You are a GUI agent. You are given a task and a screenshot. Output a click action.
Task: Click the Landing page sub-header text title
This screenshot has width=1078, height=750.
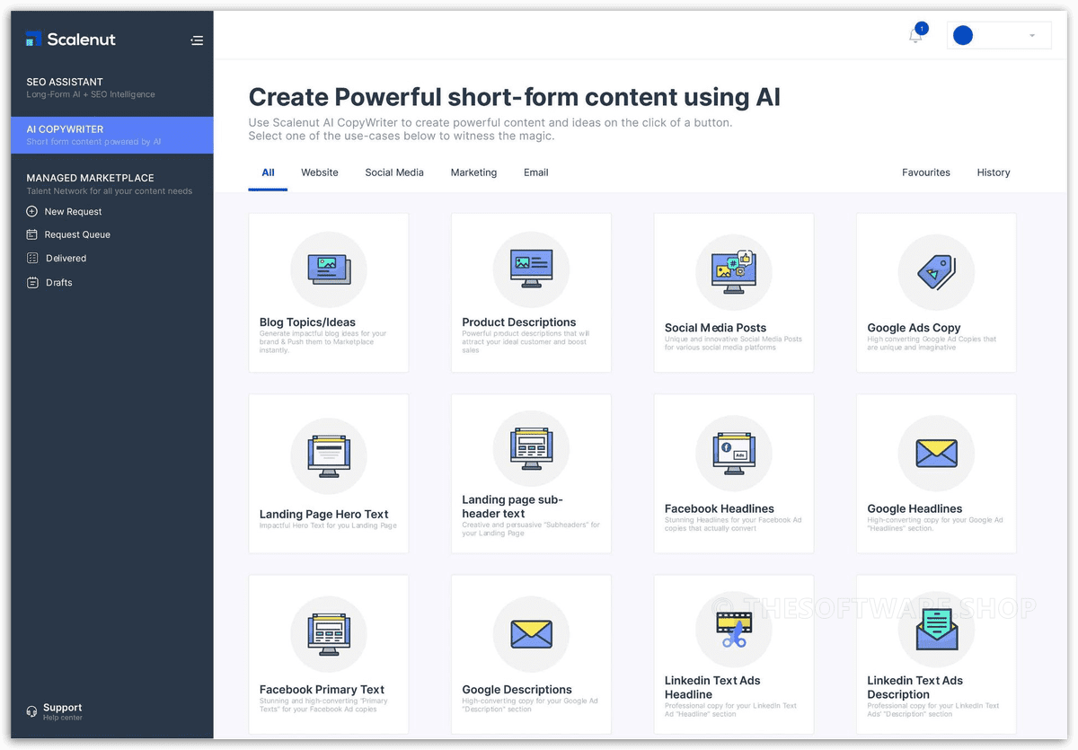(x=513, y=507)
